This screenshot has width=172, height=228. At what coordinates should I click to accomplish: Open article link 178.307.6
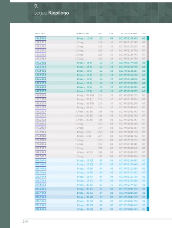coord(41,144)
